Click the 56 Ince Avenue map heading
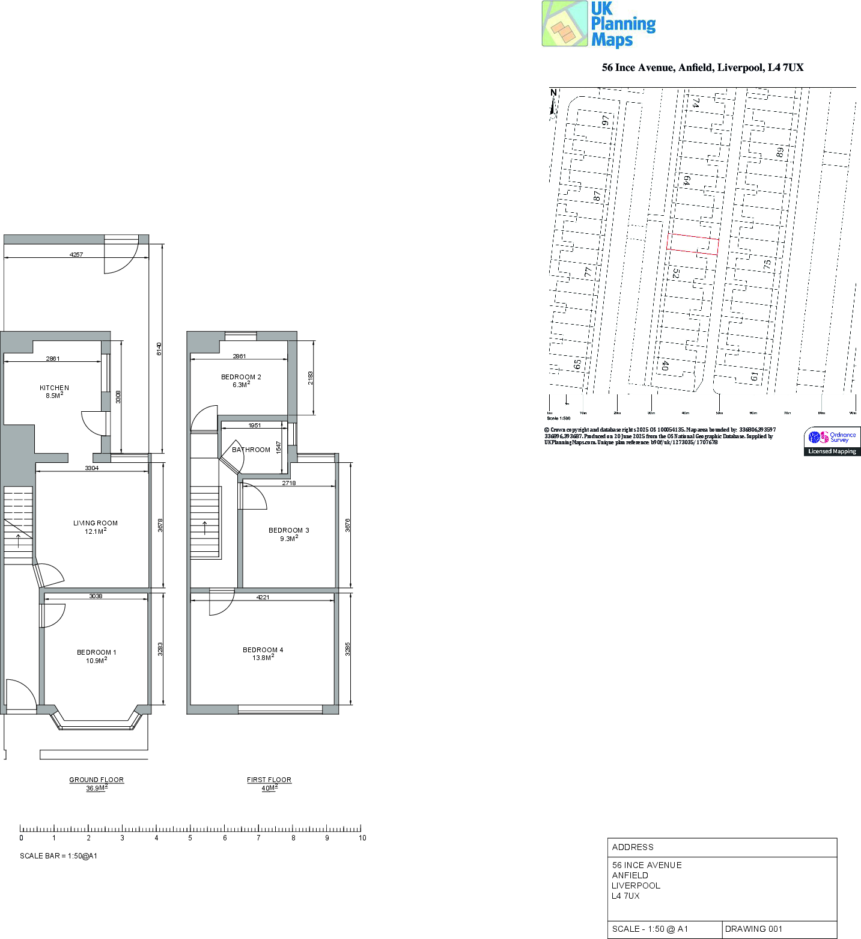This screenshot has width=861, height=939. tap(702, 67)
